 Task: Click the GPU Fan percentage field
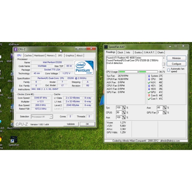(160, 112)
